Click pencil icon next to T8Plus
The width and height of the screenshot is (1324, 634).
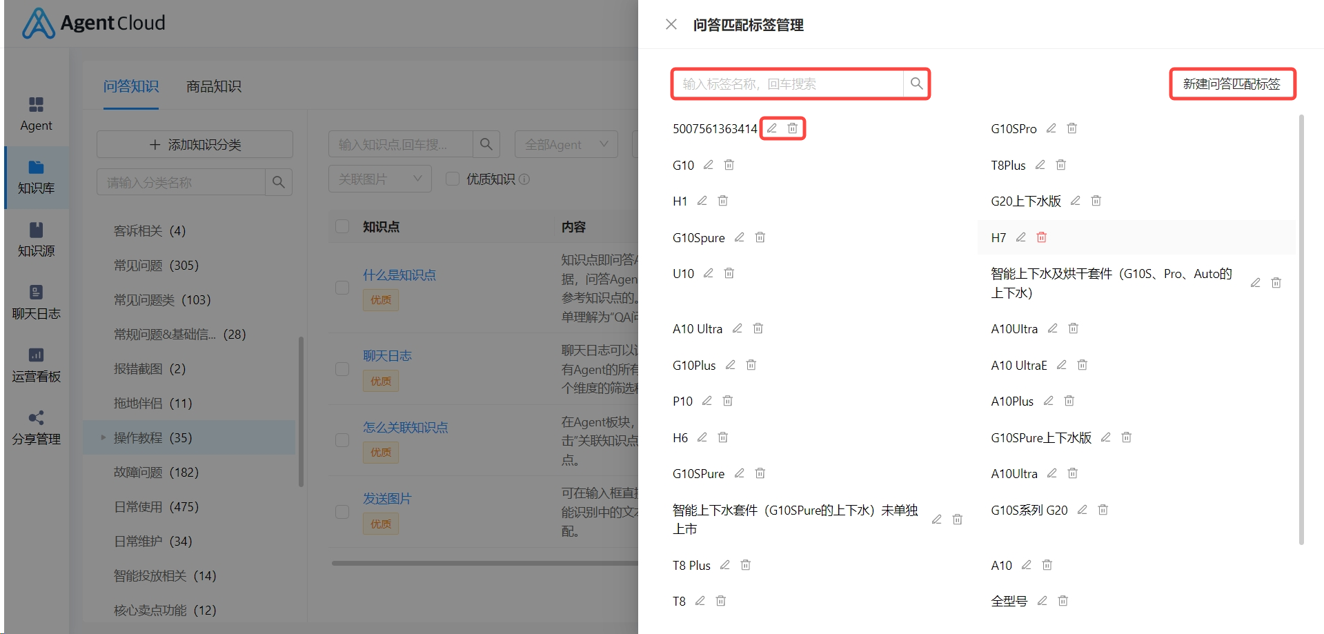click(1040, 165)
